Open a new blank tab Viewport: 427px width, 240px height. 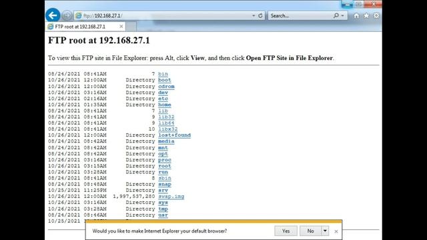coord(131,27)
